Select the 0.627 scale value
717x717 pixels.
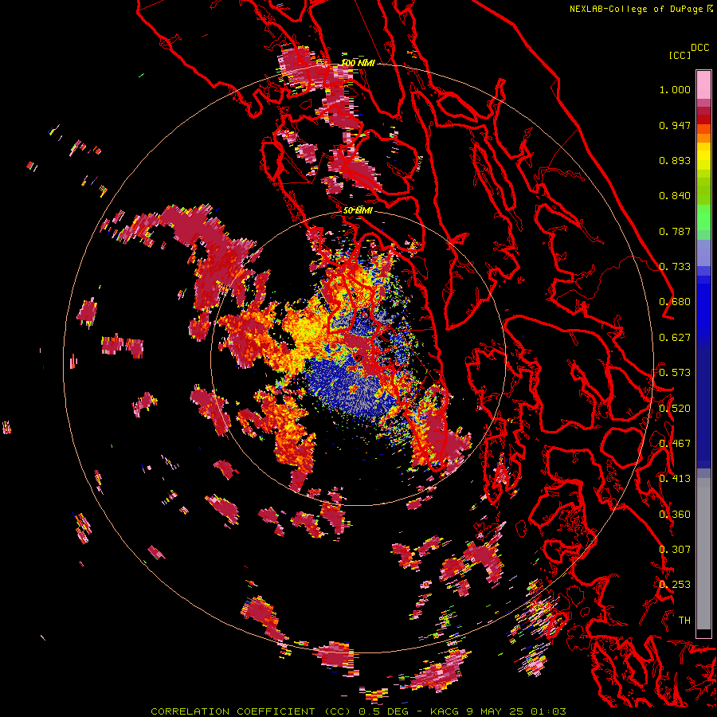coord(675,338)
